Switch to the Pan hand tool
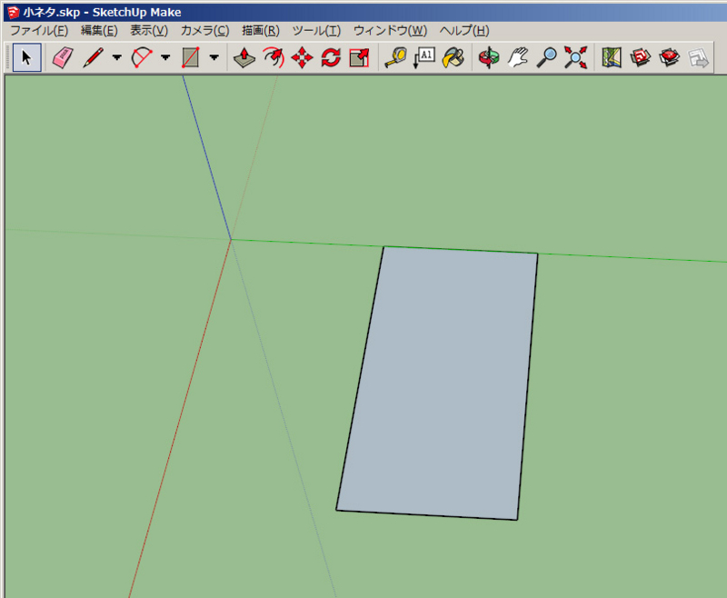 tap(516, 57)
